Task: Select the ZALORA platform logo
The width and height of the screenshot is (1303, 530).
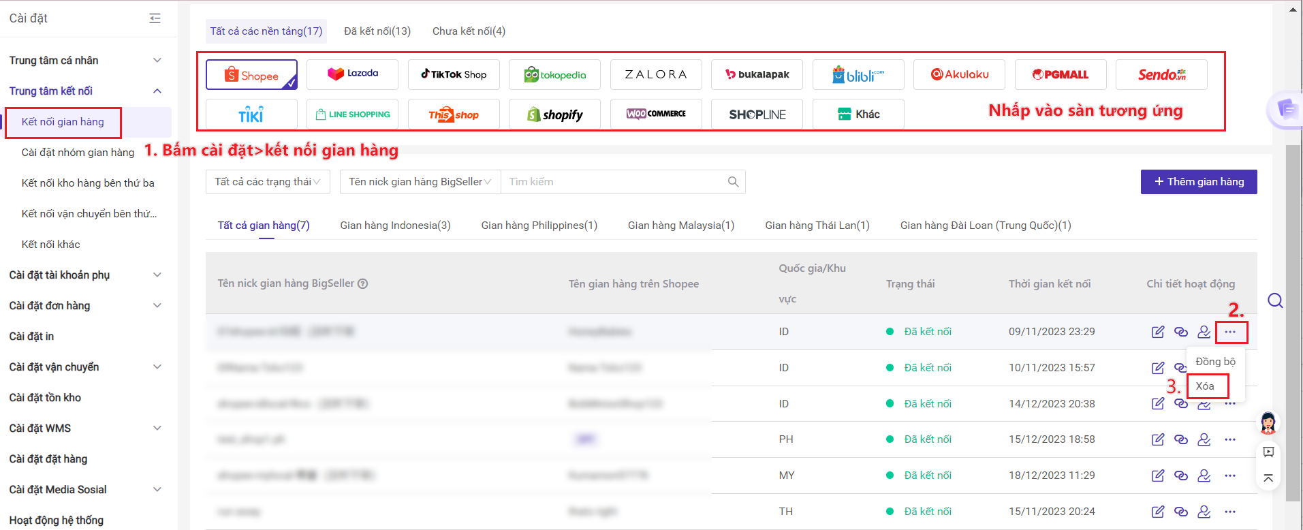Action: point(656,74)
